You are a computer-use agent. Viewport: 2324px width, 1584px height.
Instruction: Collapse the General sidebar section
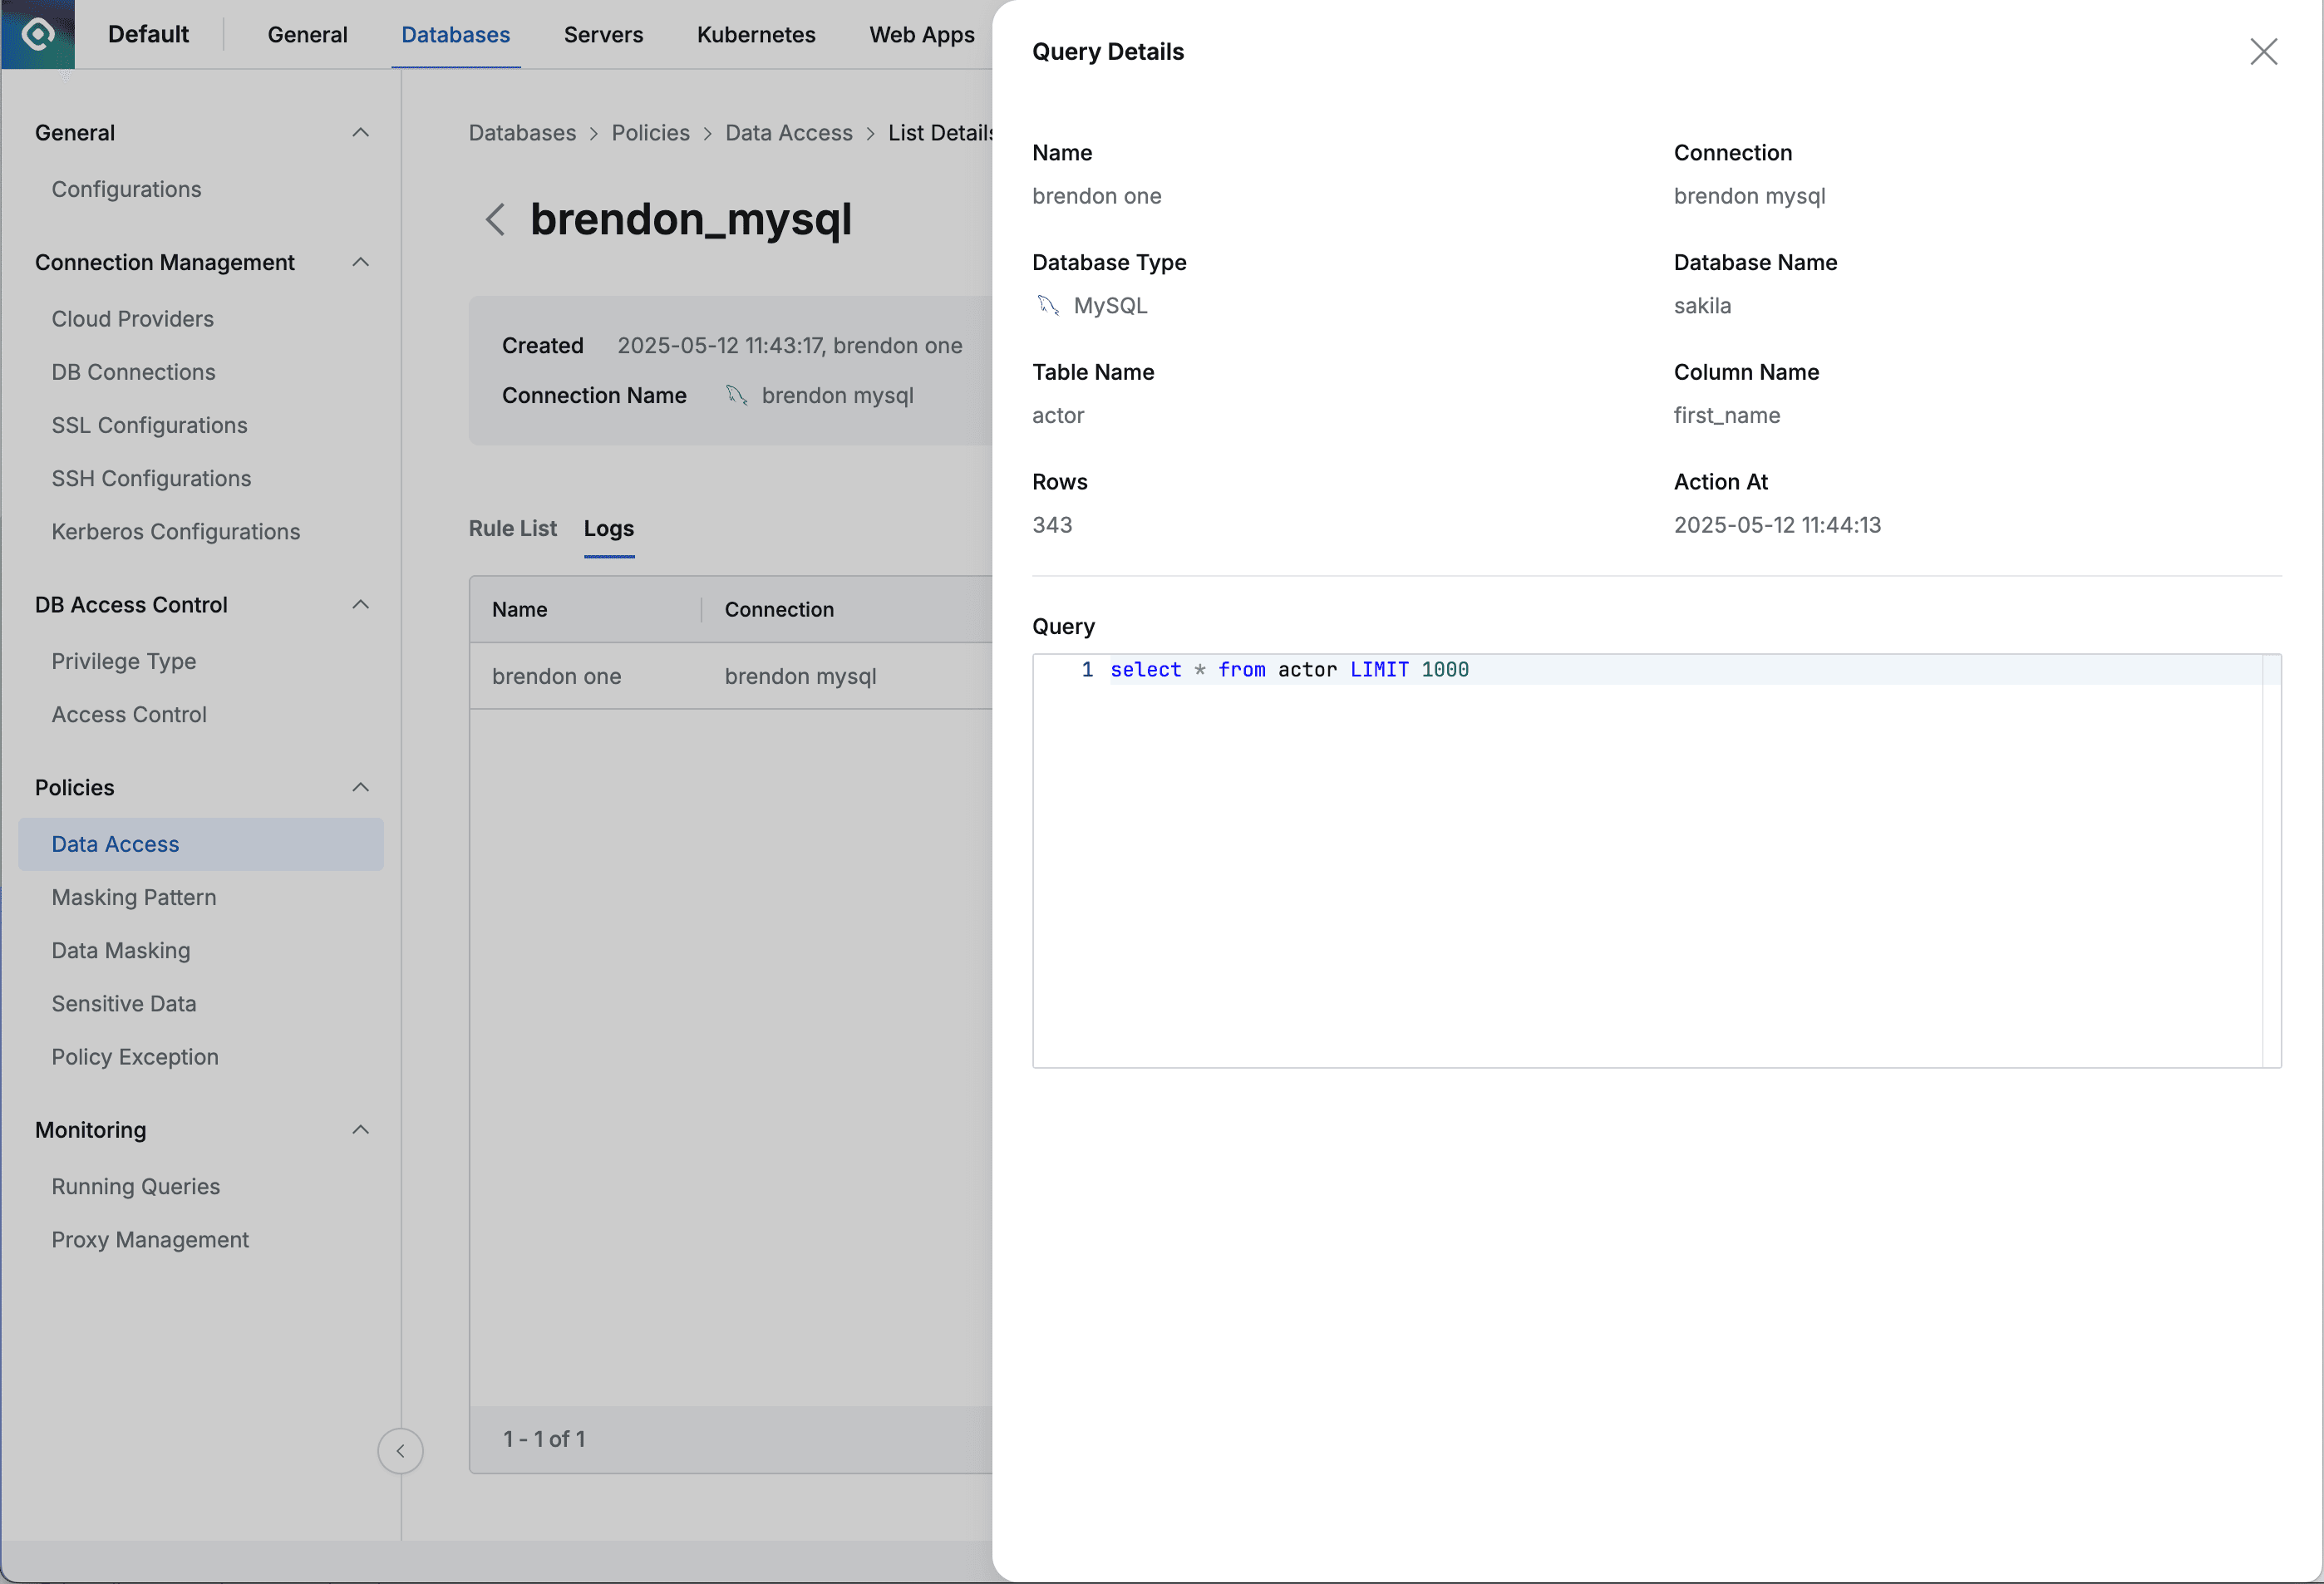coord(360,131)
